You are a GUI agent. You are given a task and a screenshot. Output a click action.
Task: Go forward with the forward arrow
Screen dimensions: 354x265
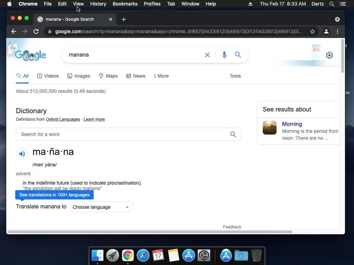coord(25,31)
